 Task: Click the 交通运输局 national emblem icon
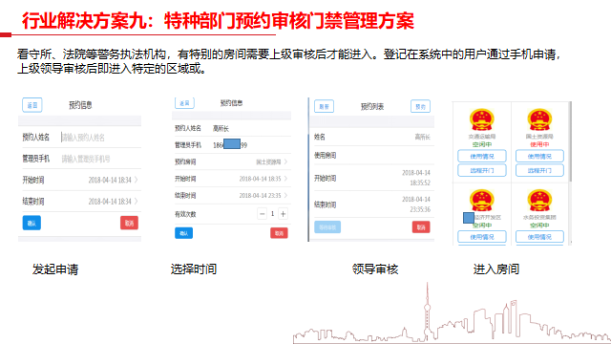coord(482,119)
